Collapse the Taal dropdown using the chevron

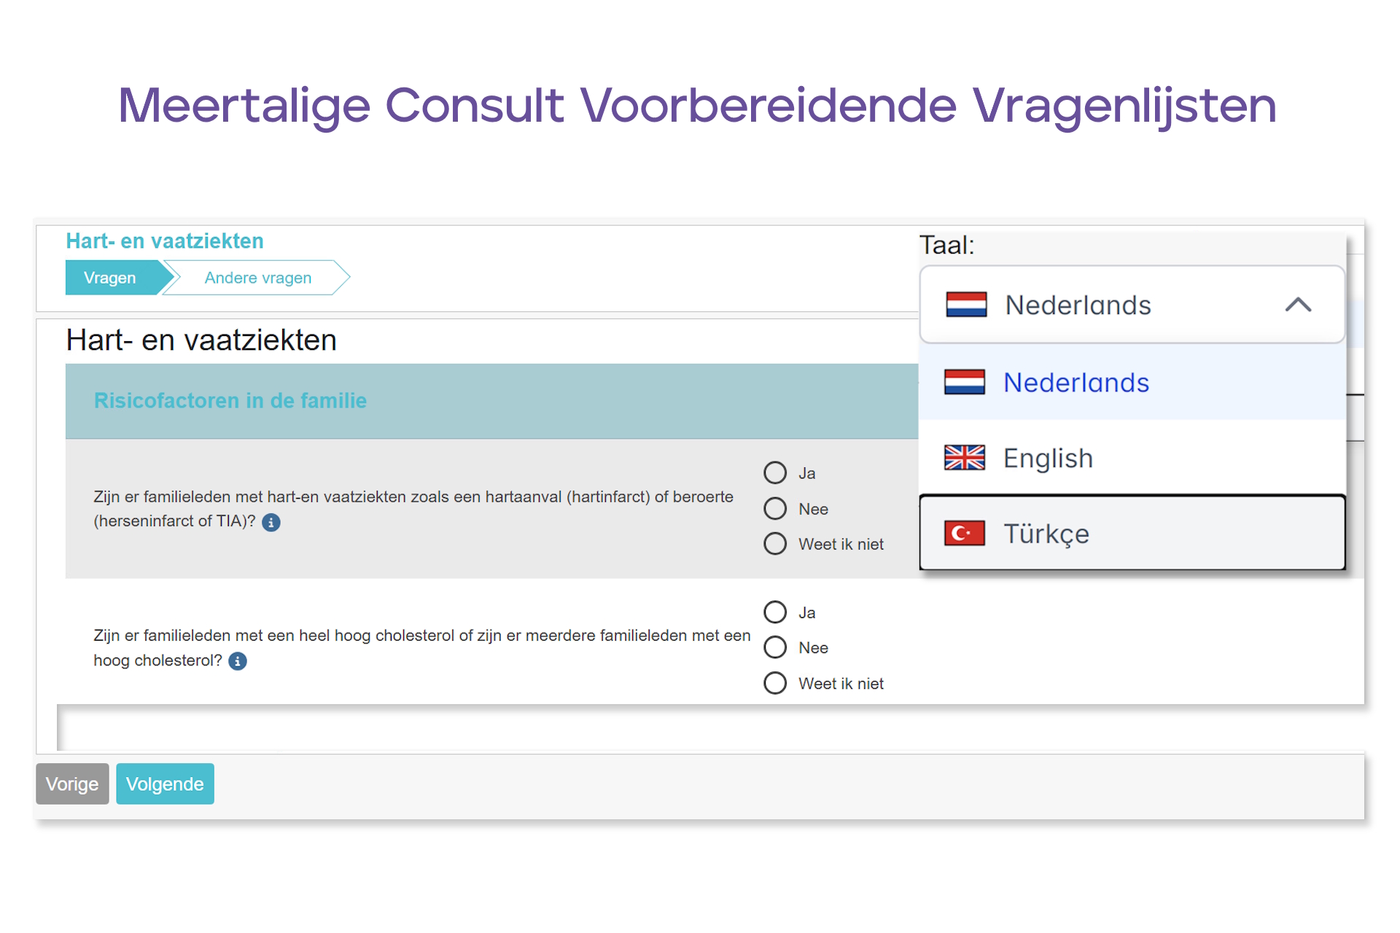pyautogui.click(x=1299, y=305)
